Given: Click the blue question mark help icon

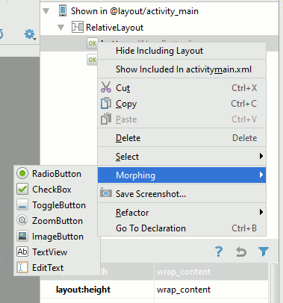Looking at the screenshot, I should pyautogui.click(x=219, y=252).
